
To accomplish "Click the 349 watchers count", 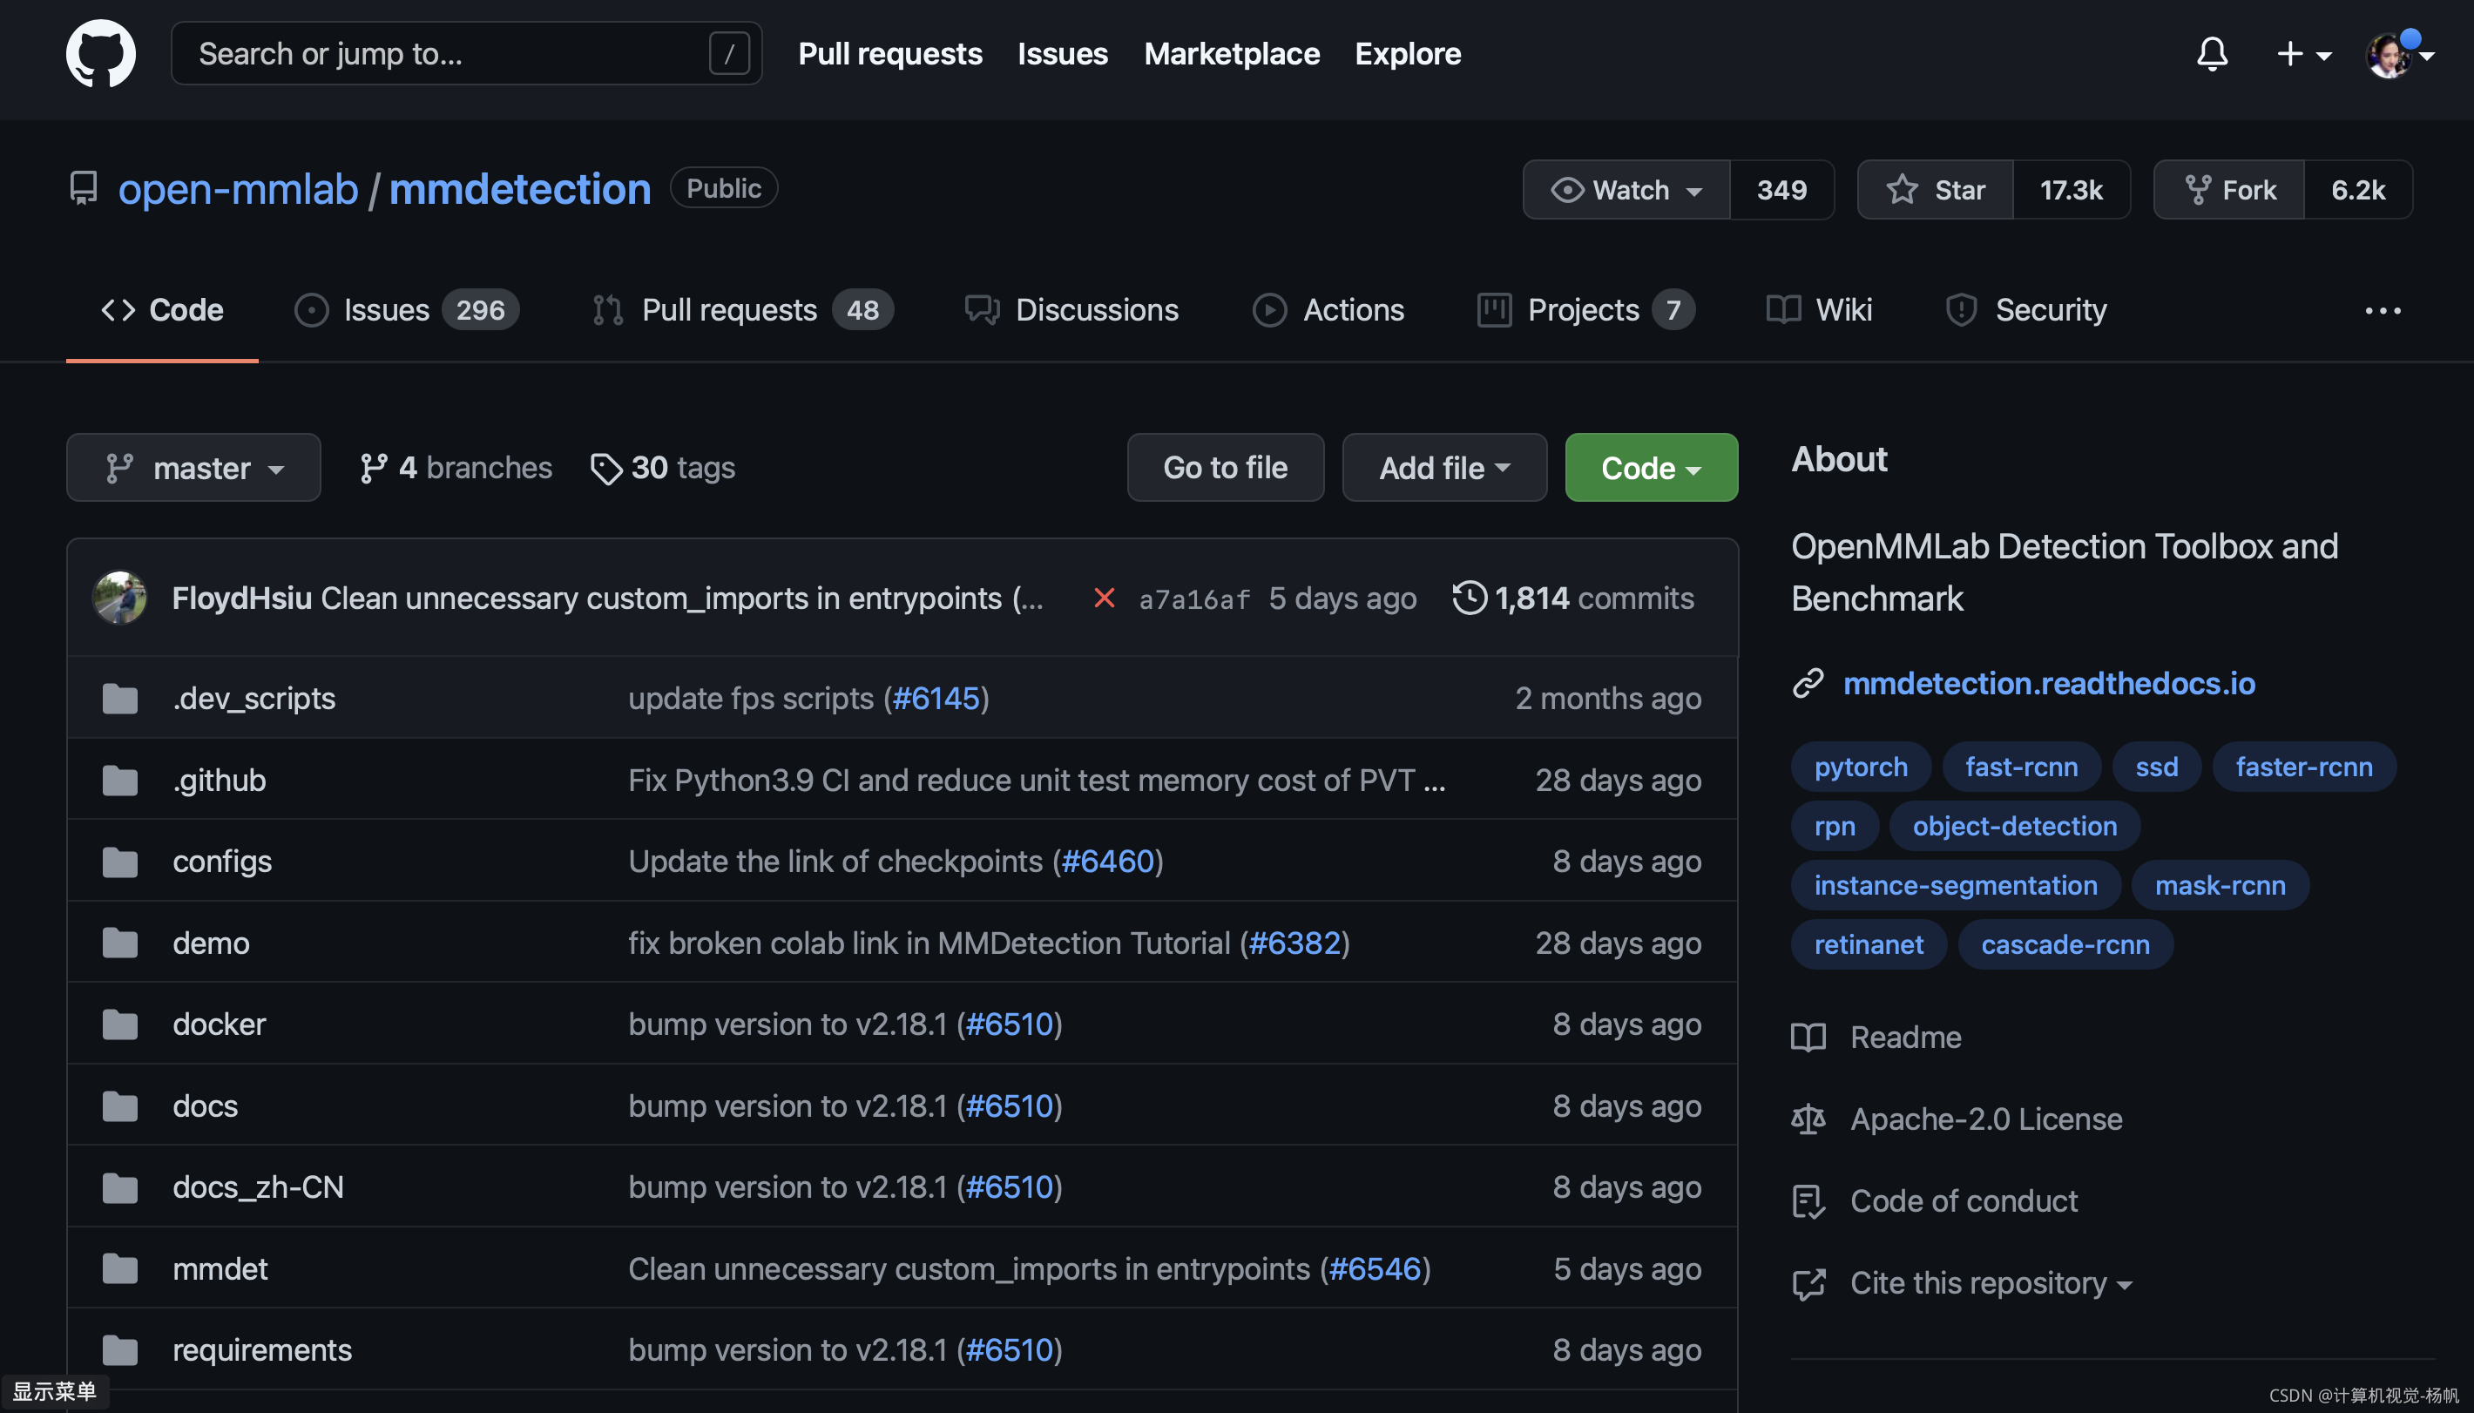I will (1781, 189).
